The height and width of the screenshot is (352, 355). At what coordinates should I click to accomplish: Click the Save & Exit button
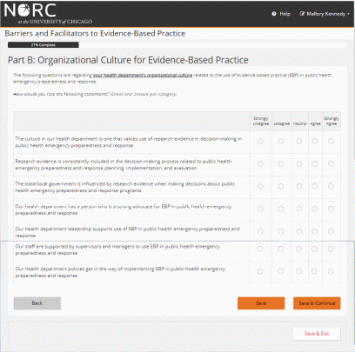[317, 334]
